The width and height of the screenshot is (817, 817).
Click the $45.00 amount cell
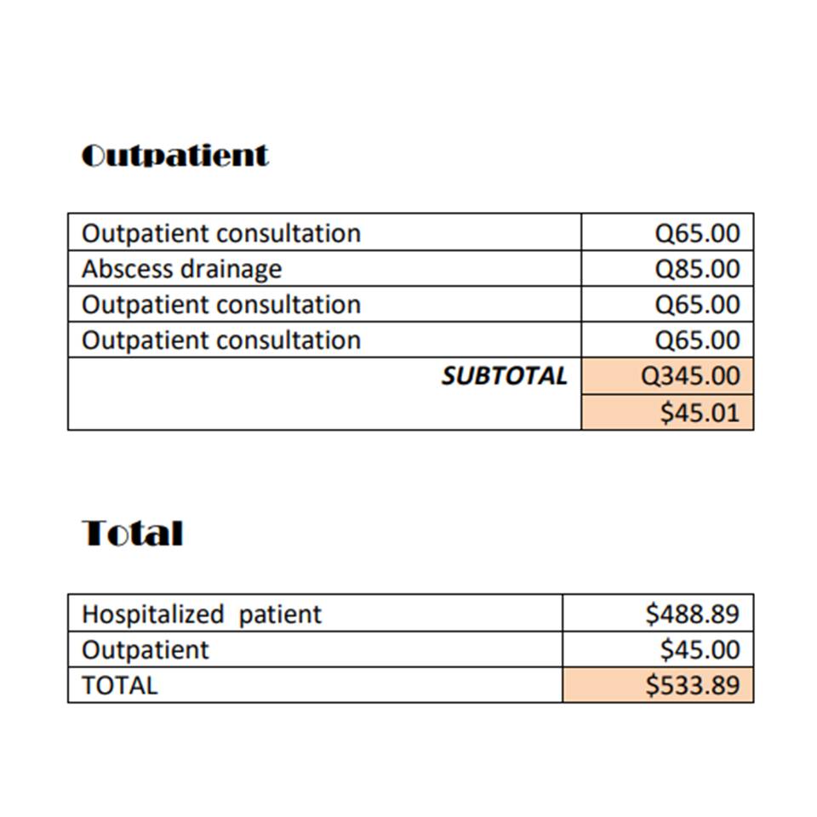point(658,649)
